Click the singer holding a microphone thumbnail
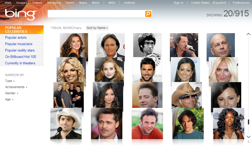 pos(184,45)
